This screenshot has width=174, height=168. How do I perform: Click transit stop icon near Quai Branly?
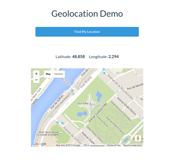point(72,90)
